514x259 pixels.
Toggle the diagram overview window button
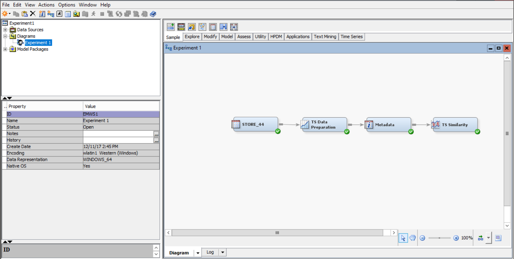point(498,238)
